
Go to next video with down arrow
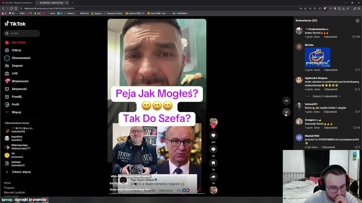click(286, 112)
